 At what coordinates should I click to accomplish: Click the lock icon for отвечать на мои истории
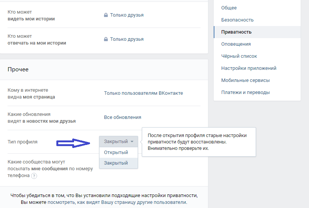tap(106, 39)
